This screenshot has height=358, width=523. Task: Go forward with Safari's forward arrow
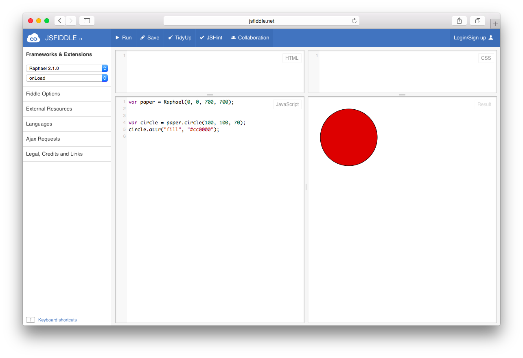[x=71, y=21]
